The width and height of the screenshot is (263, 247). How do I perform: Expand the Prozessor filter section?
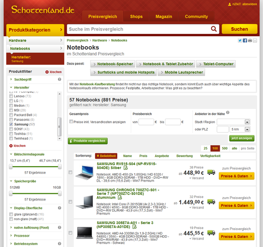point(22,236)
